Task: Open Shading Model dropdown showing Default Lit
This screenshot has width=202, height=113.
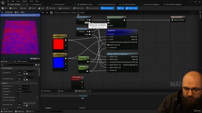Action: [x=25, y=92]
